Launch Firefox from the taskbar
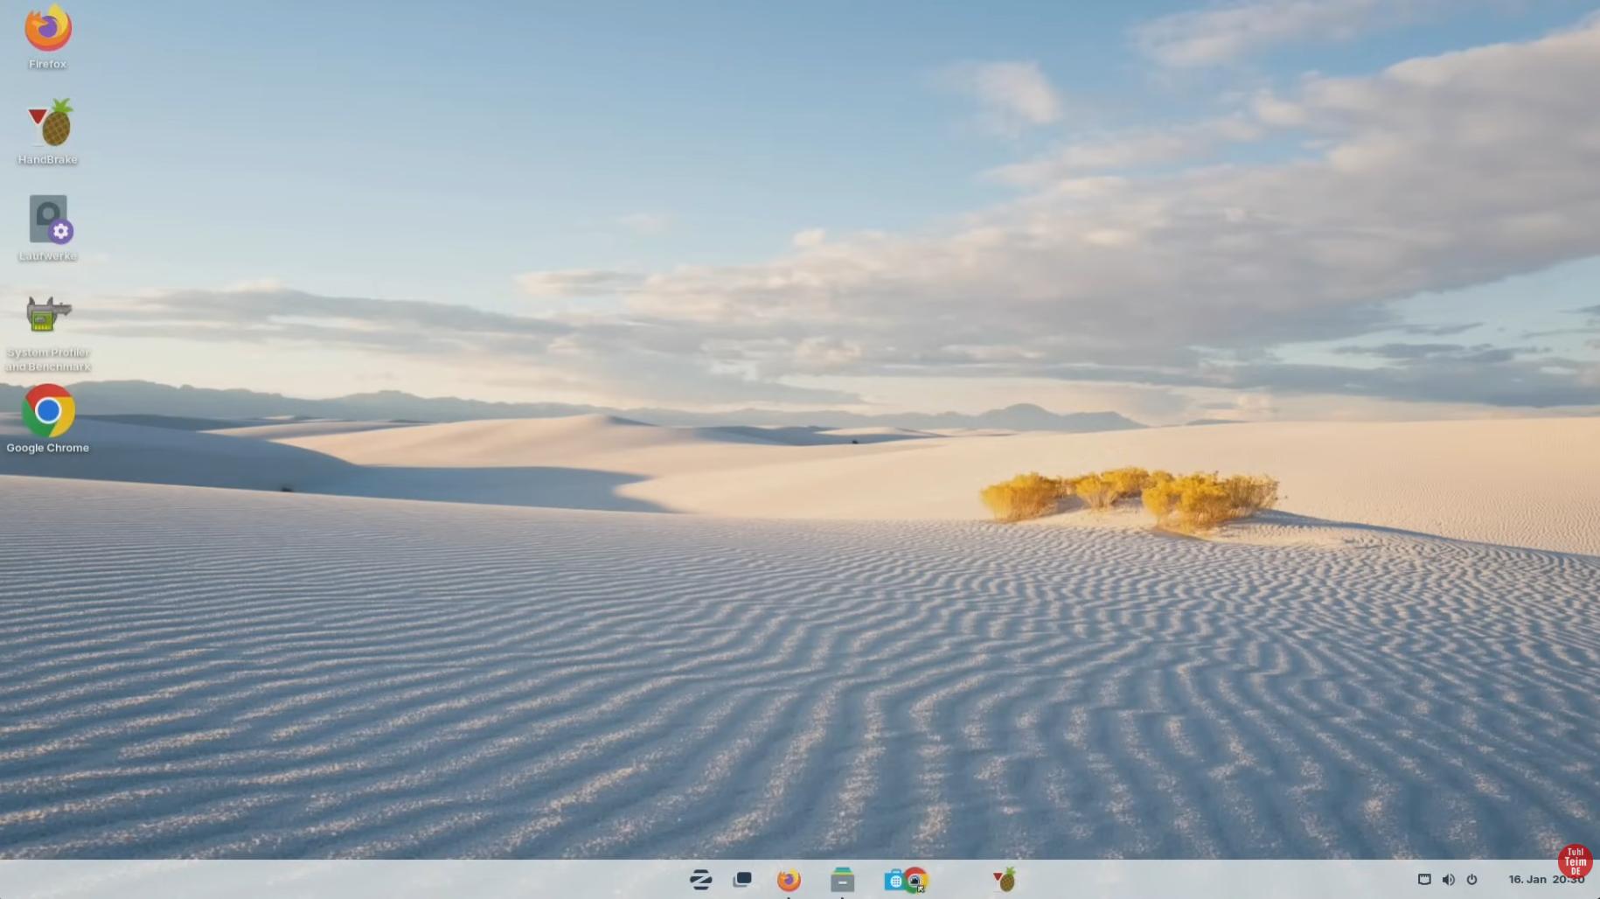Viewport: 1600px width, 899px height. click(789, 880)
